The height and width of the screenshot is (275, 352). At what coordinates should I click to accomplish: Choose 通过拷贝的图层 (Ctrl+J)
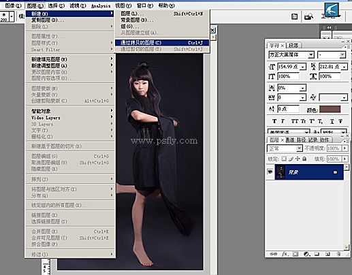click(x=162, y=43)
